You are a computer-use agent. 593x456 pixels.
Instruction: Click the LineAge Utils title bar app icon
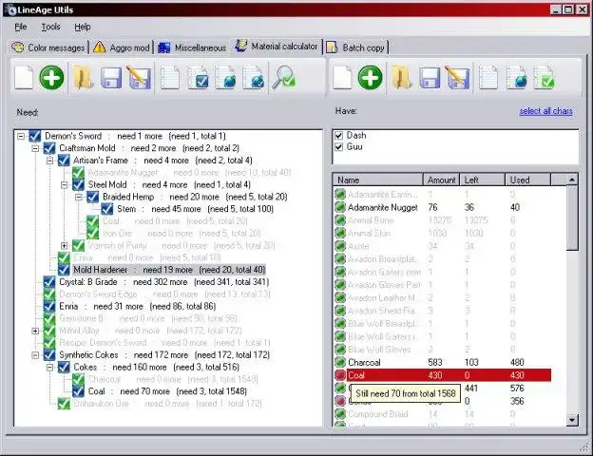(11, 9)
